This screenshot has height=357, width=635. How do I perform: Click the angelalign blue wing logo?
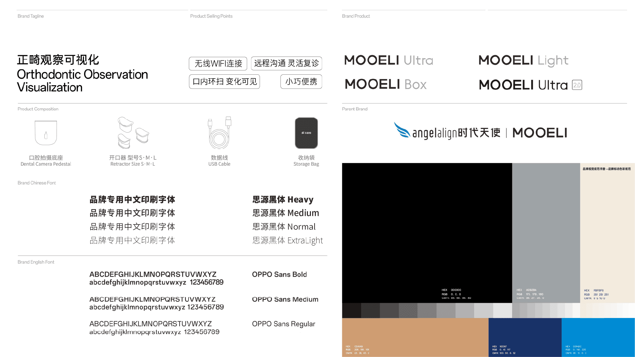pyautogui.click(x=402, y=130)
